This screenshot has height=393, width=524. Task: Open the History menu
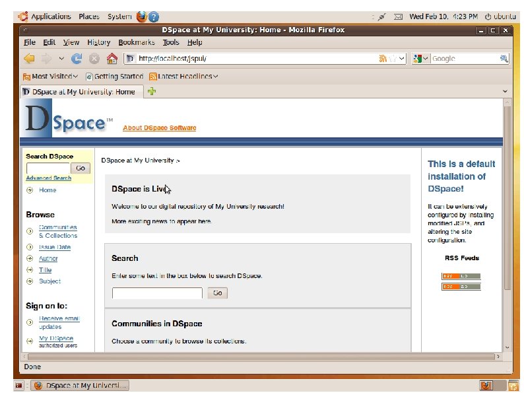pyautogui.click(x=98, y=42)
